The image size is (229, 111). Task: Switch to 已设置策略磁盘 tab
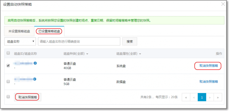point(49,31)
